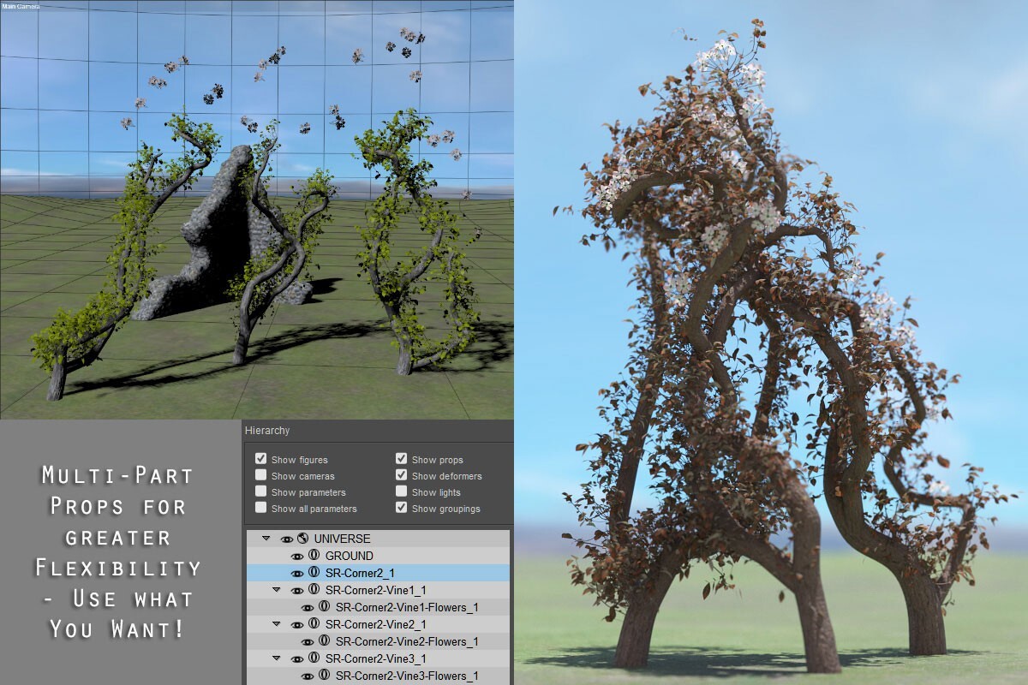This screenshot has height=685, width=1028.
Task: Collapse the UNIVERSE tree node
Action: (x=266, y=539)
